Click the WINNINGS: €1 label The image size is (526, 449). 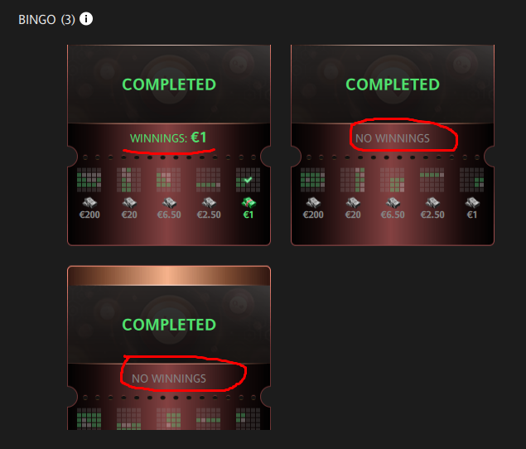pyautogui.click(x=168, y=138)
